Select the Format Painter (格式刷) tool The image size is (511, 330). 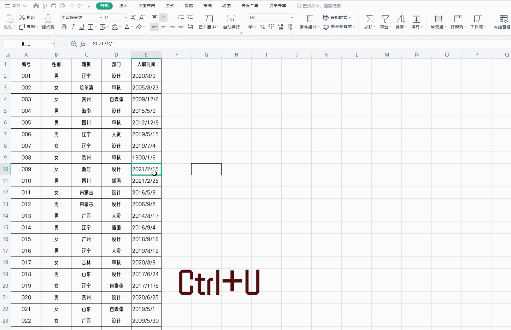[48, 22]
